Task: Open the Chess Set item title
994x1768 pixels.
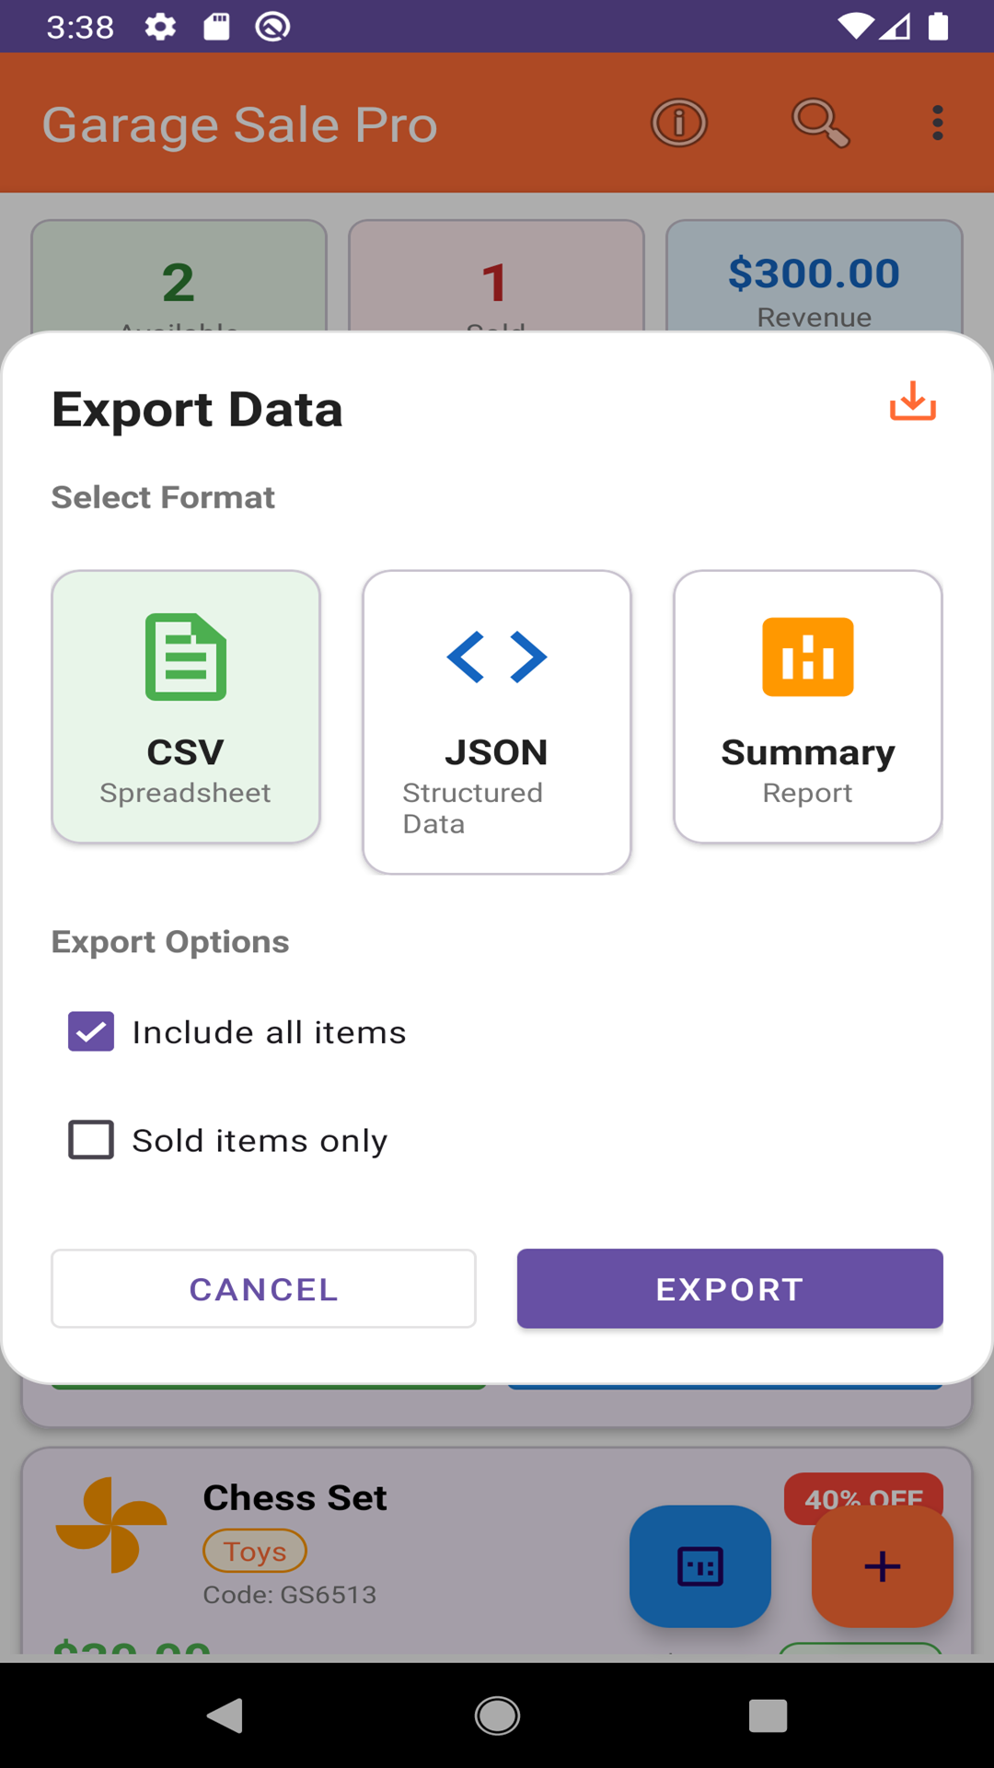Action: coord(295,1498)
